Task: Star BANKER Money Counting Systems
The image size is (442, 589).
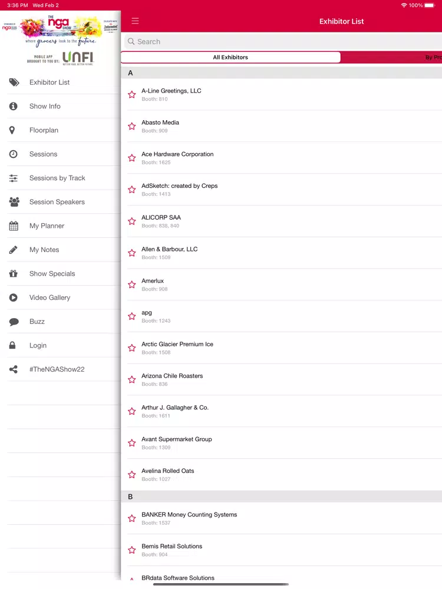Action: point(131,518)
